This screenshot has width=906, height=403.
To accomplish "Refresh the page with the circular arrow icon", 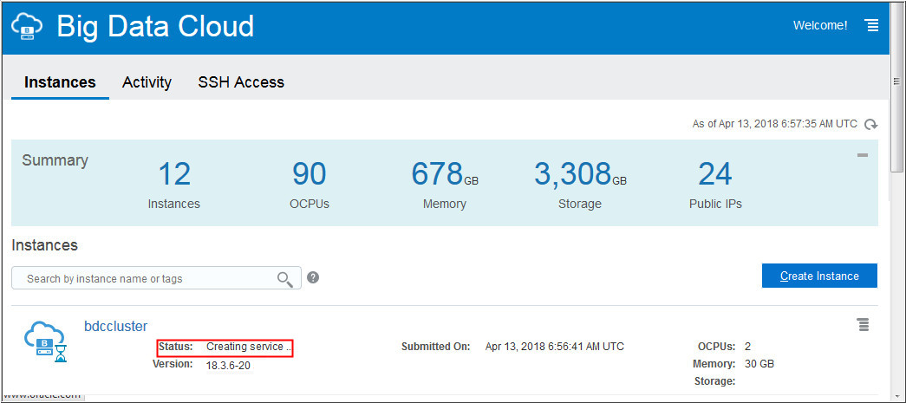I will point(870,124).
